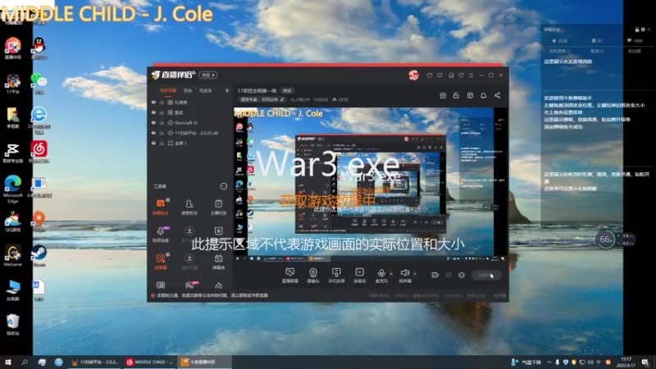Click the 66% floating performance ball

605,239
